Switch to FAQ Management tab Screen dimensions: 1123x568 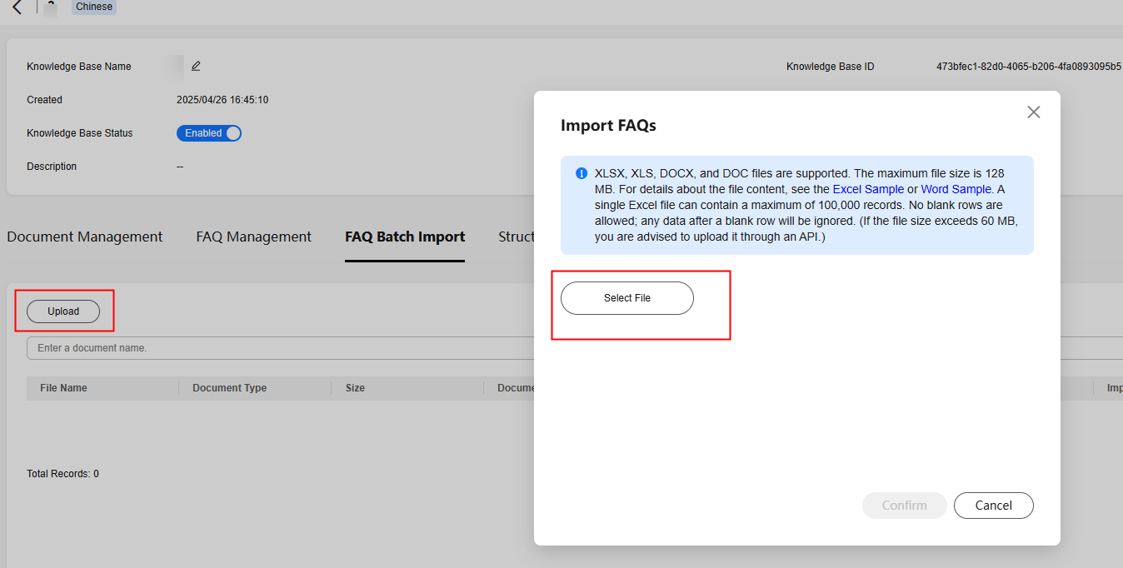point(254,237)
